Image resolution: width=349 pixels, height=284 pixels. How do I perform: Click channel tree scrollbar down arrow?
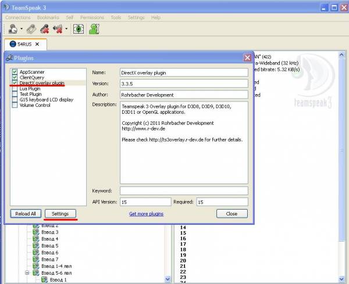pos(168,279)
